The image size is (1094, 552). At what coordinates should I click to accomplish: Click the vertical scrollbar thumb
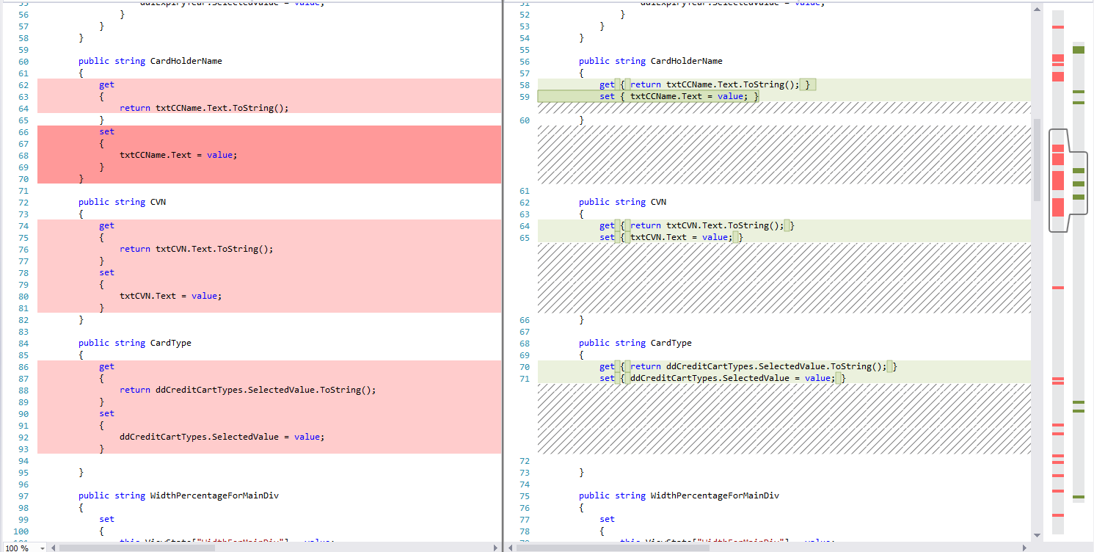coord(1037,159)
